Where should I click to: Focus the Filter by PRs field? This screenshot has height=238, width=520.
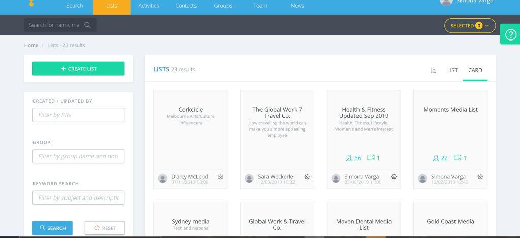[x=78, y=115]
